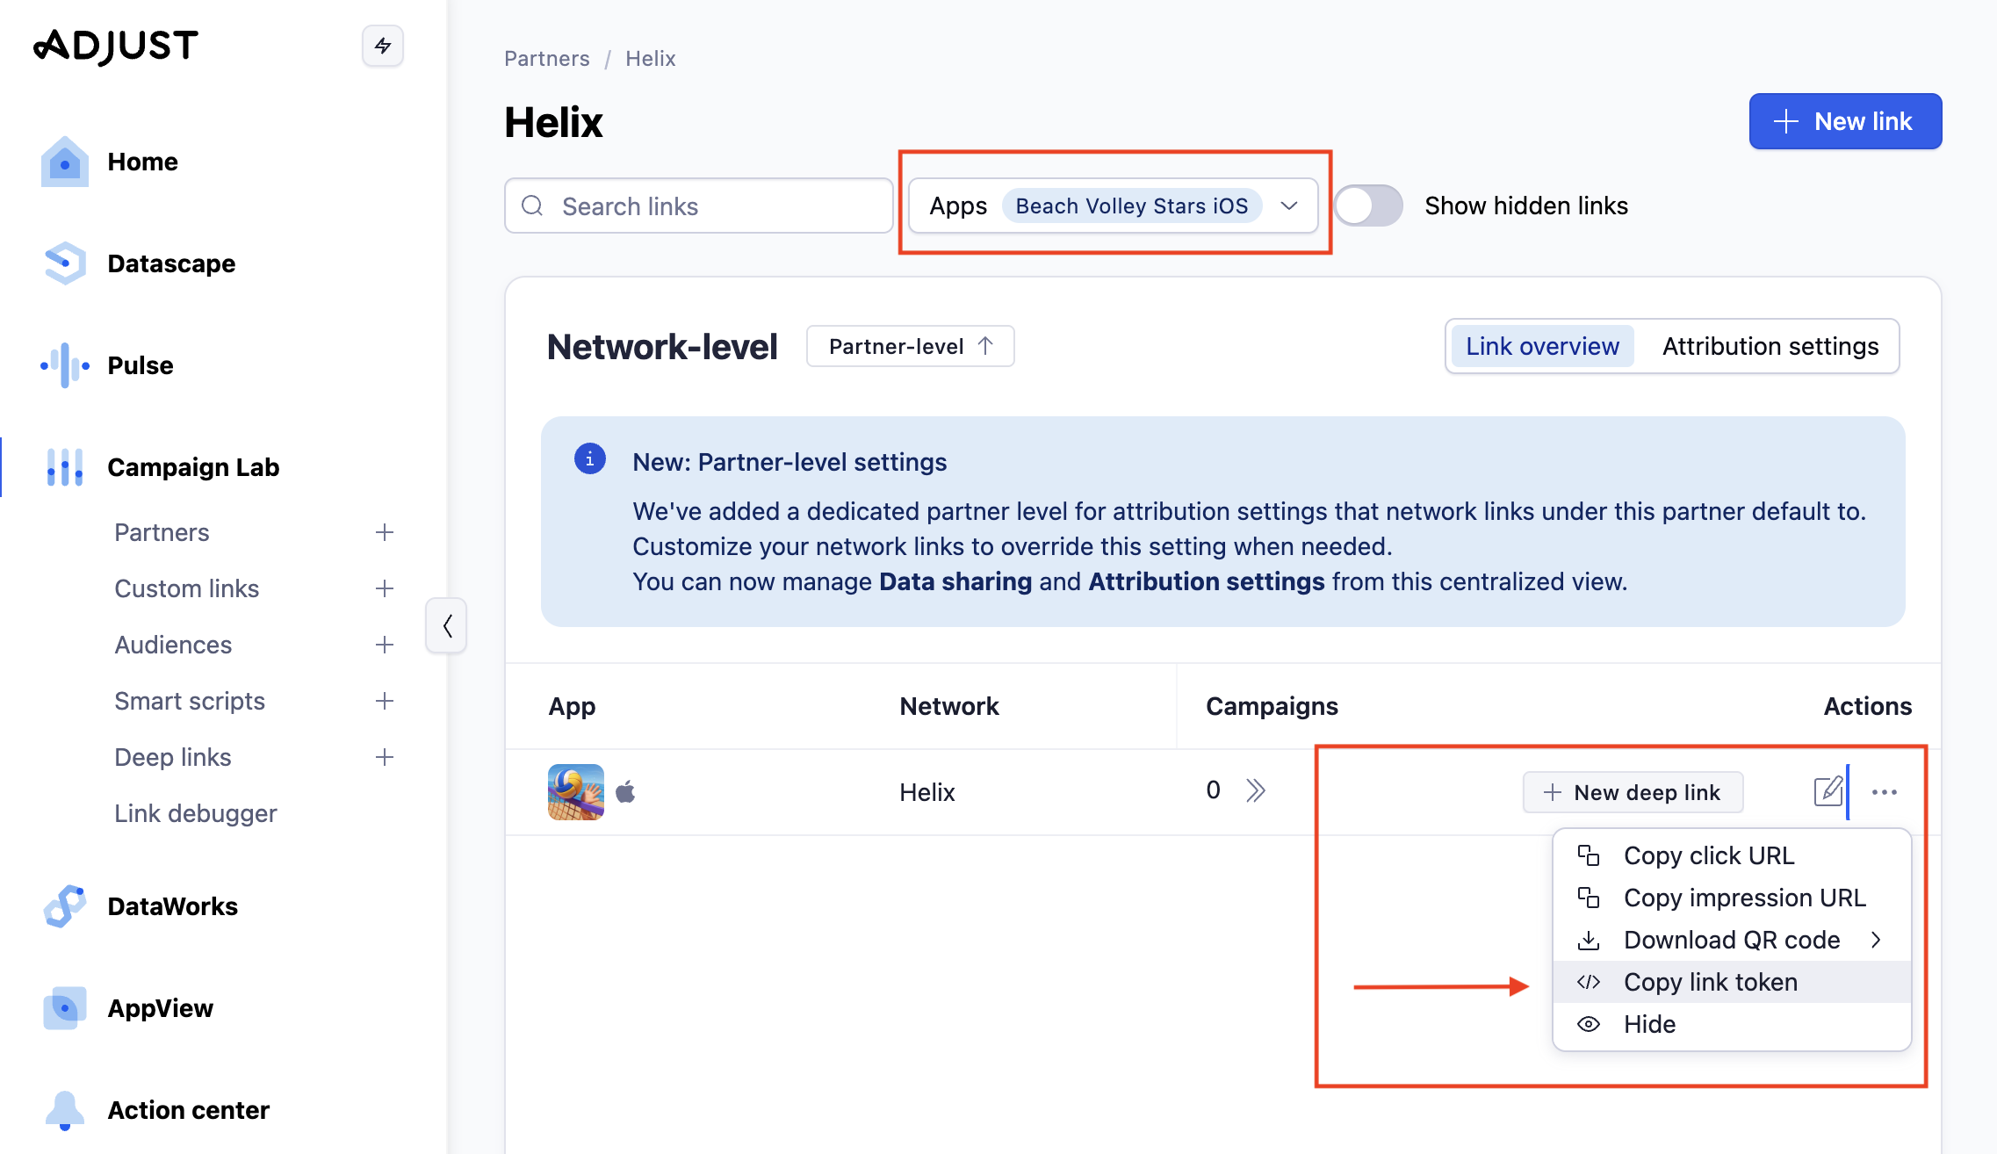Hide the link via Hide option
This screenshot has width=1997, height=1154.
coord(1732,1024)
